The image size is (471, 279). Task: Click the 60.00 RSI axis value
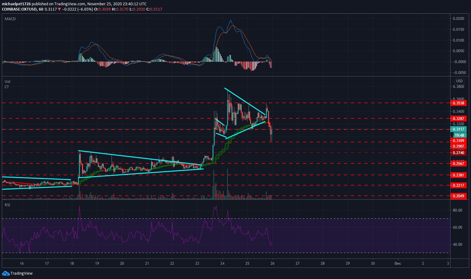pos(458,227)
